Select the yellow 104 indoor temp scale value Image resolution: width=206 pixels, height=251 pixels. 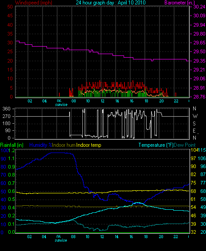(x=194, y=150)
